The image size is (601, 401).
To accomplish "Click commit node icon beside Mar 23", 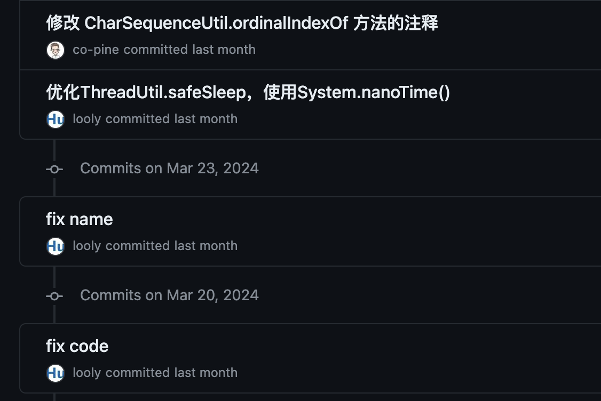I will click(x=54, y=169).
